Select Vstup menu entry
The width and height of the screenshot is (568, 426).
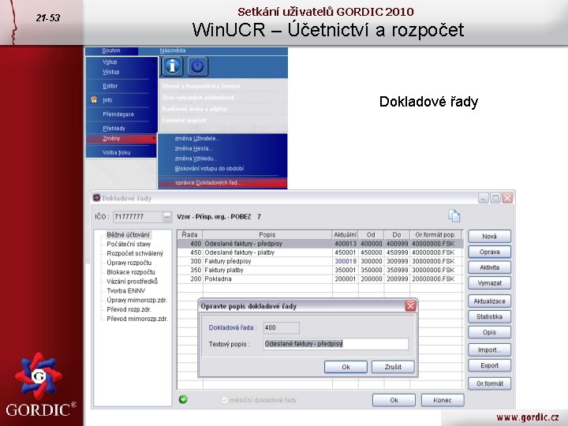110,62
